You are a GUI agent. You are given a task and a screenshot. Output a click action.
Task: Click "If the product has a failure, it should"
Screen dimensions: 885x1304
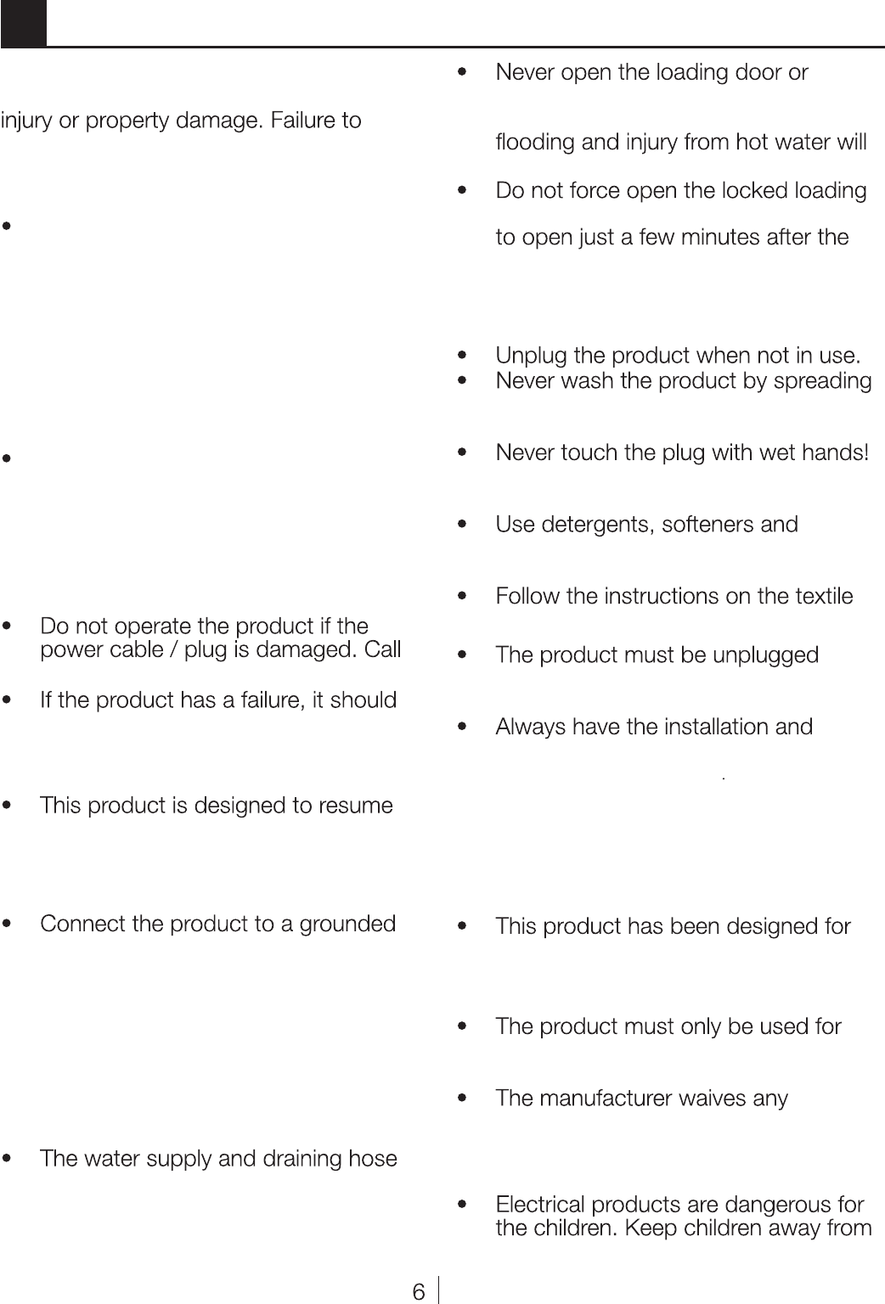[218, 700]
